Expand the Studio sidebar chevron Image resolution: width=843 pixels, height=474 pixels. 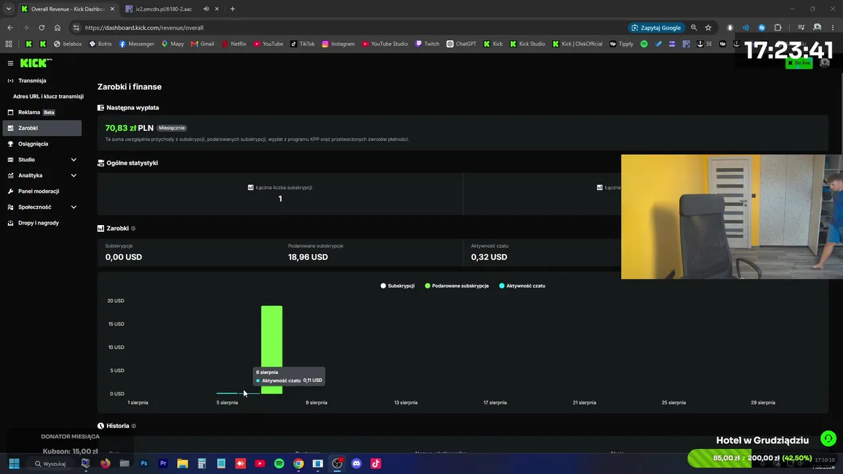(x=74, y=159)
